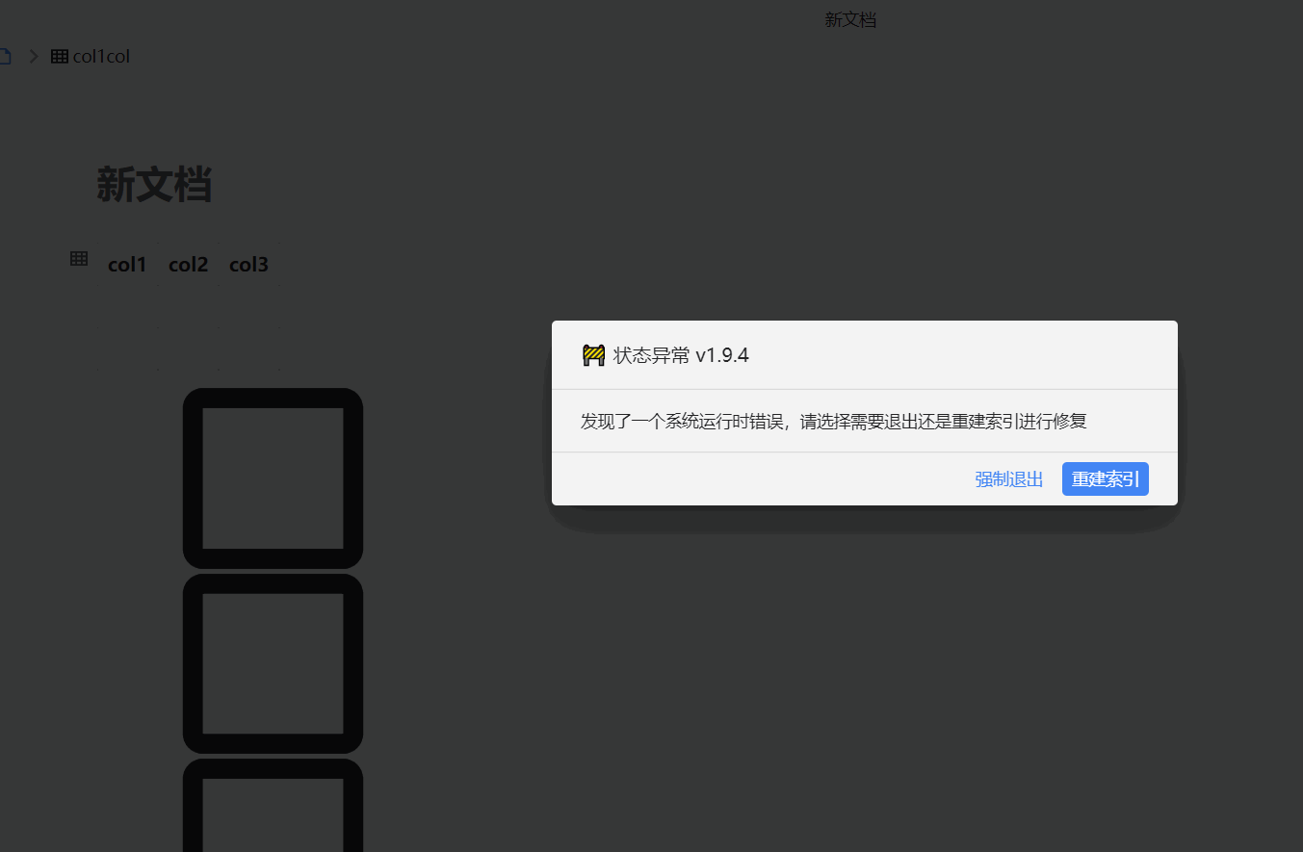Screen dimensions: 1303x852
Task: Click the 强制退出 force exit link
Action: (x=1008, y=478)
